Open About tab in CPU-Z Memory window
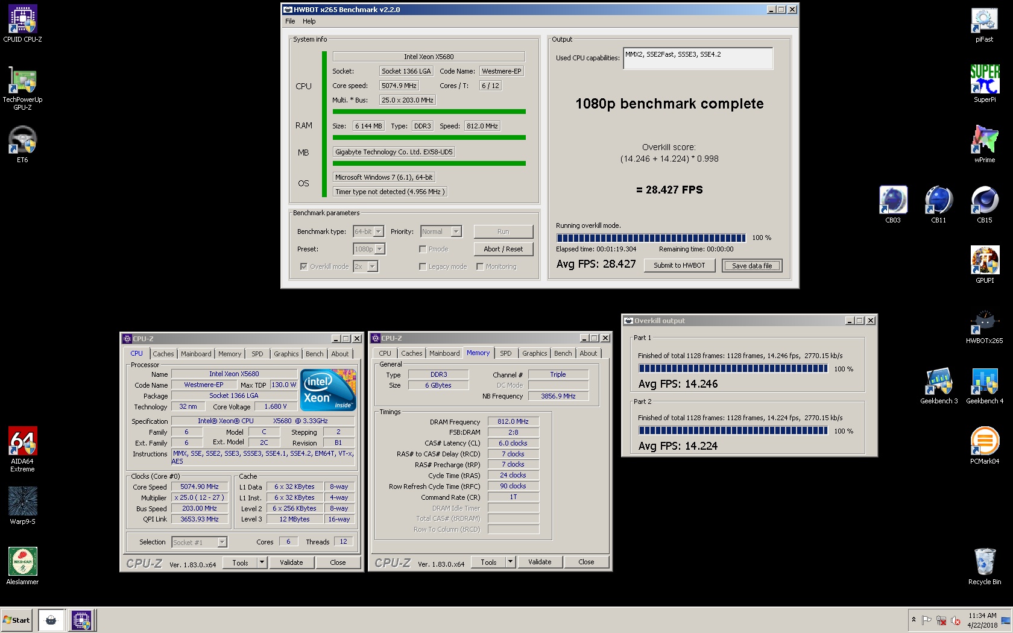1013x633 pixels. [x=589, y=353]
